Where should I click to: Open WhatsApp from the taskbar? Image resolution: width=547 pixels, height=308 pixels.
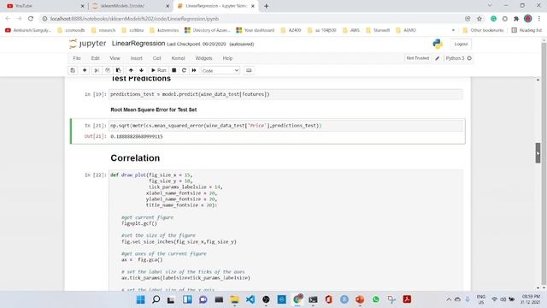(x=376, y=299)
